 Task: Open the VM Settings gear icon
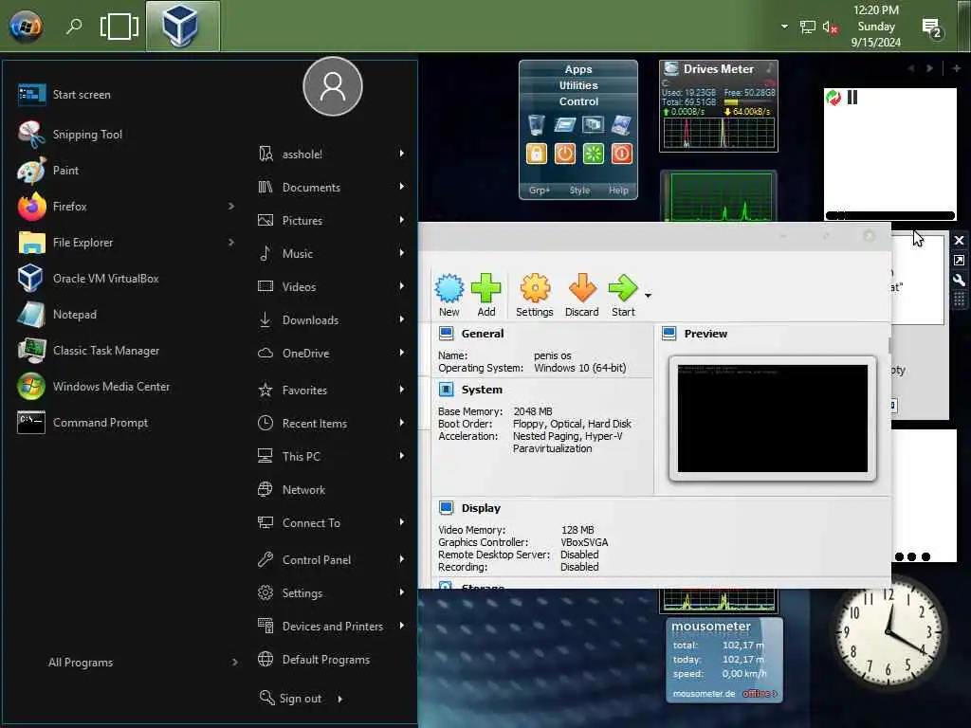tap(535, 288)
